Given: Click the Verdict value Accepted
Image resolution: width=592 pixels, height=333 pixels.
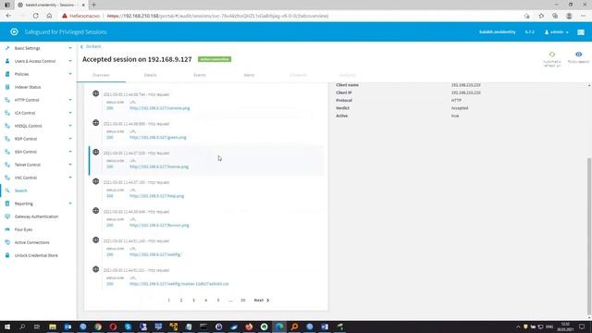Looking at the screenshot, I should tap(460, 108).
